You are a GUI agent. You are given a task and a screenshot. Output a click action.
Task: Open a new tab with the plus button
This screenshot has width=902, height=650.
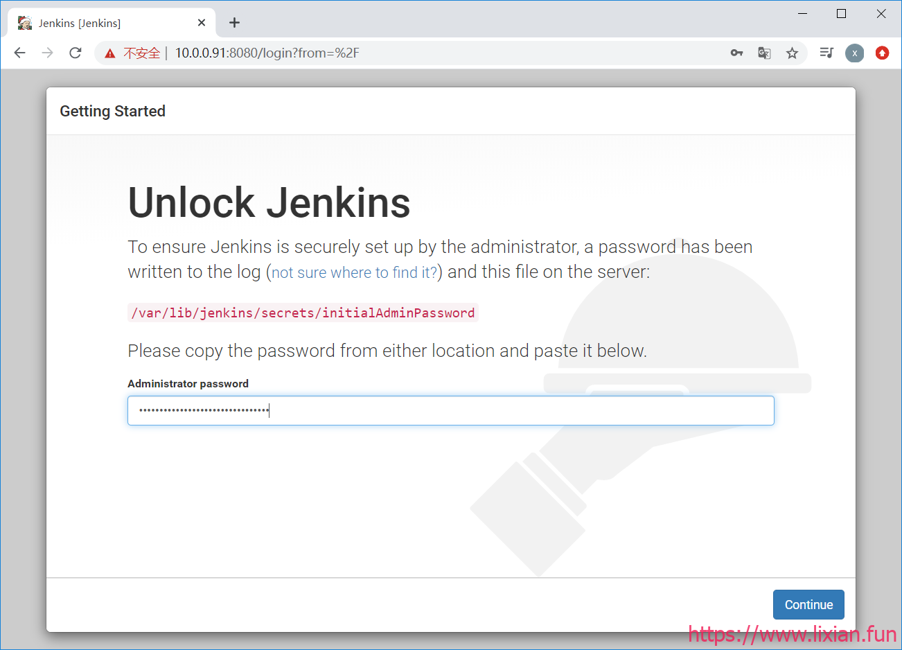(x=234, y=23)
